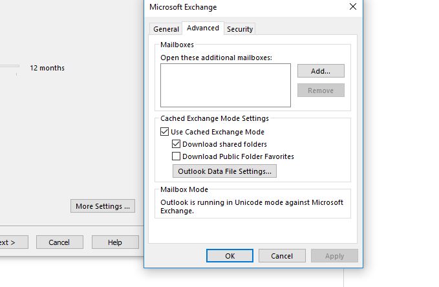The image size is (439, 287).
Task: Open the Security tab
Action: click(240, 29)
